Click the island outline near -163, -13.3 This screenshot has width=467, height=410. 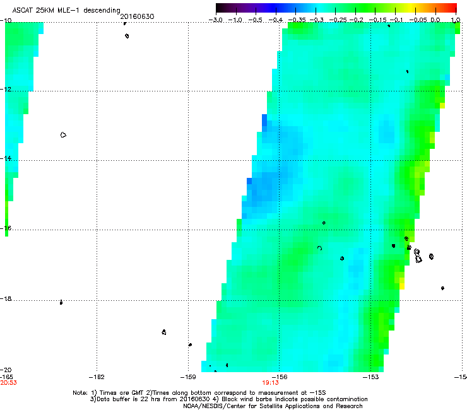63,135
